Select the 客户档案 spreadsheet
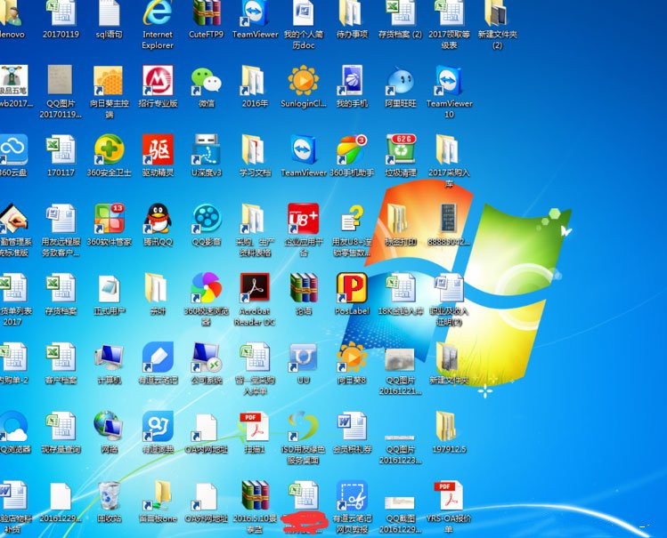This screenshot has height=538, width=667. [x=61, y=363]
